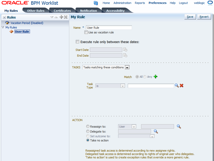Add a new rule with plus icon
Image resolution: width=214 pixels, height=161 pixels.
61,17
